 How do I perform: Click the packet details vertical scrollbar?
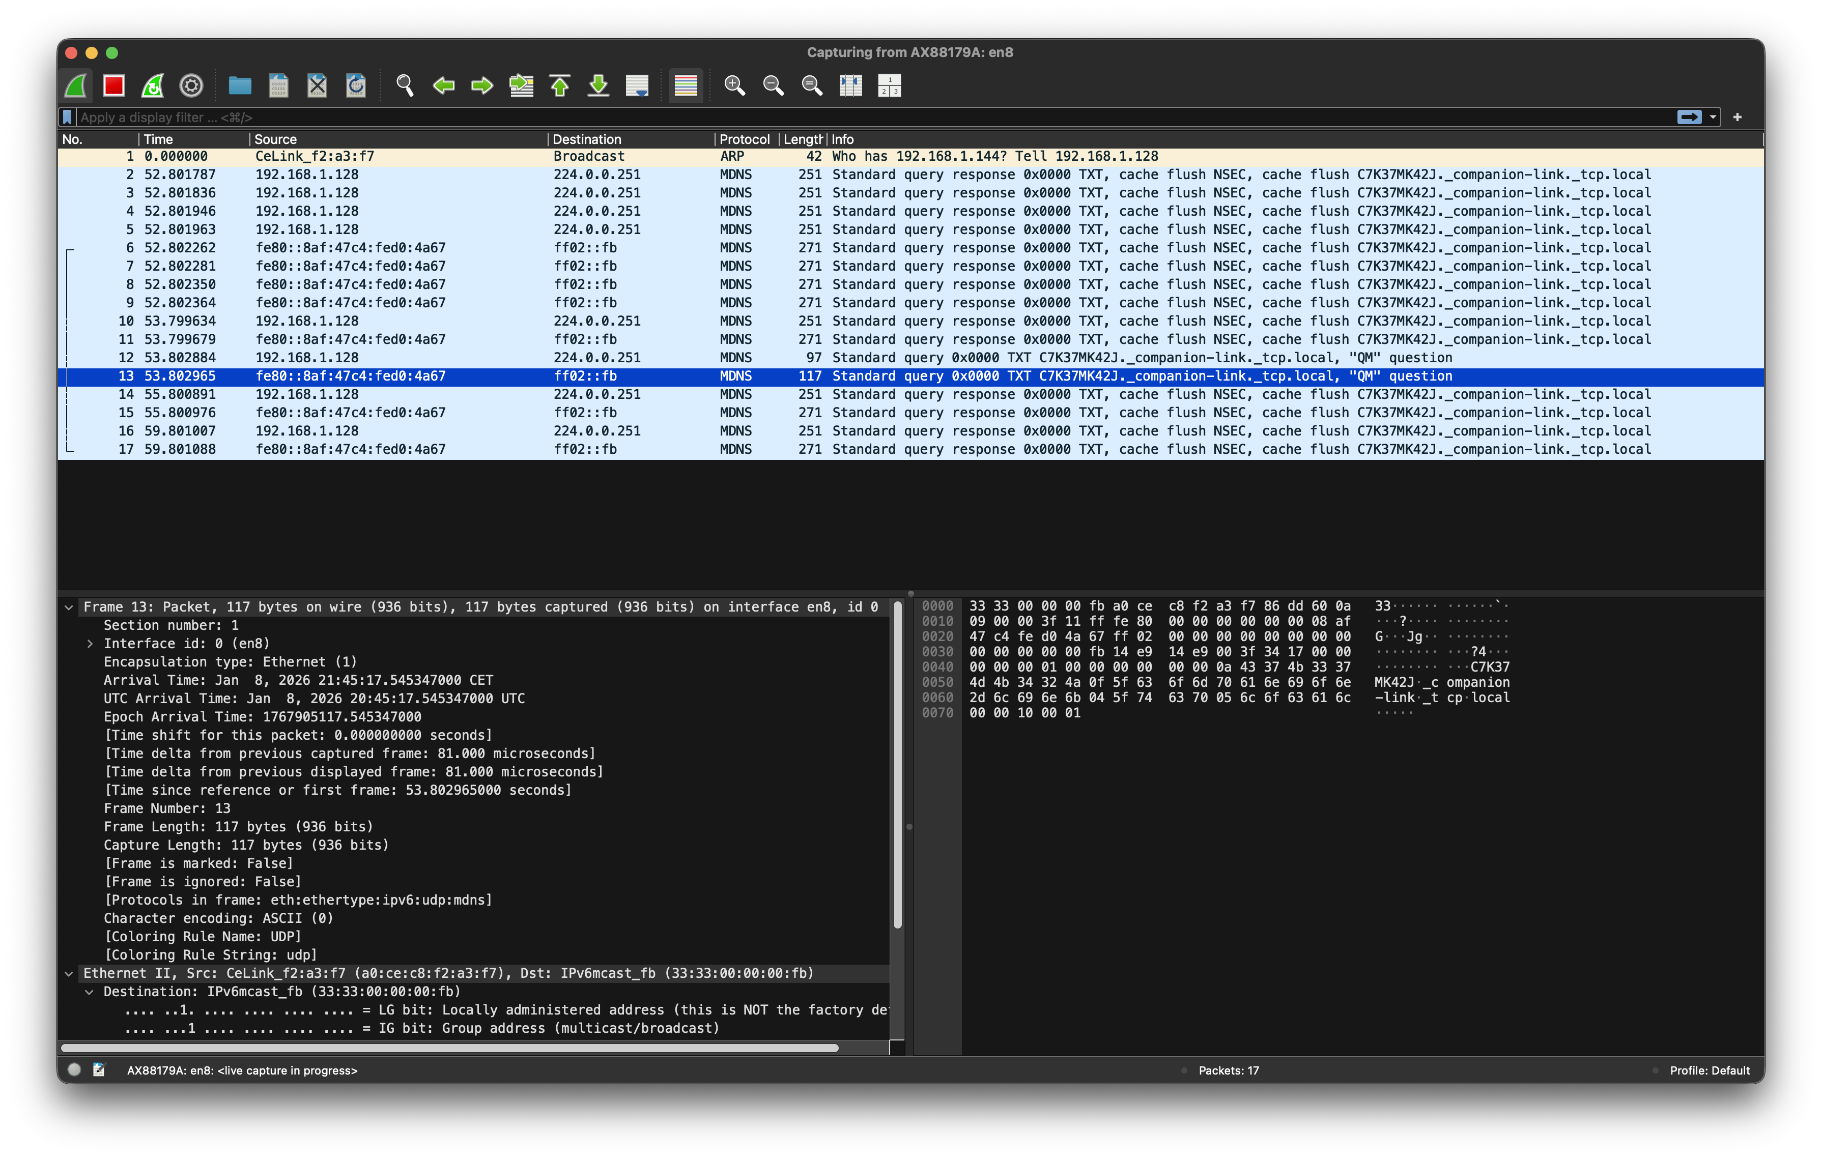pyautogui.click(x=897, y=764)
